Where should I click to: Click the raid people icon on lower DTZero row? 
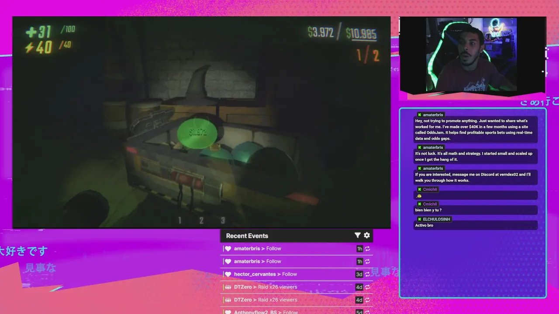click(x=228, y=300)
